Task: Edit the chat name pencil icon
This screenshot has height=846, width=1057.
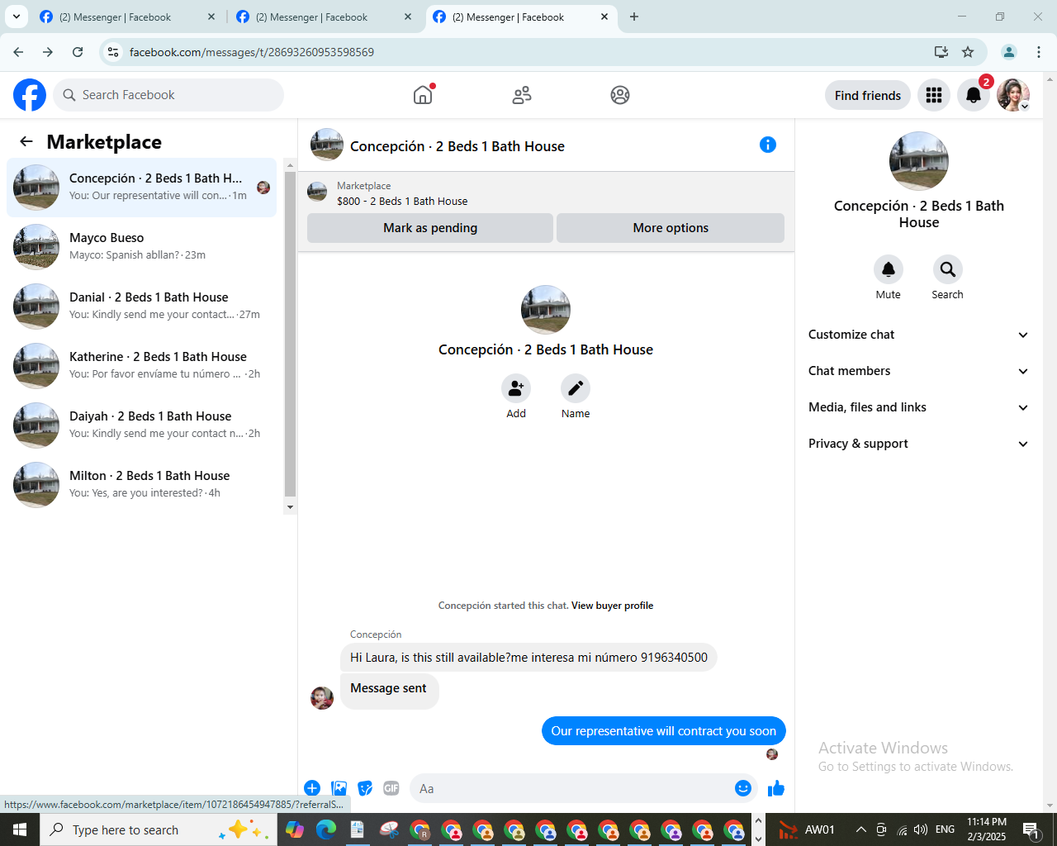Action: click(576, 388)
